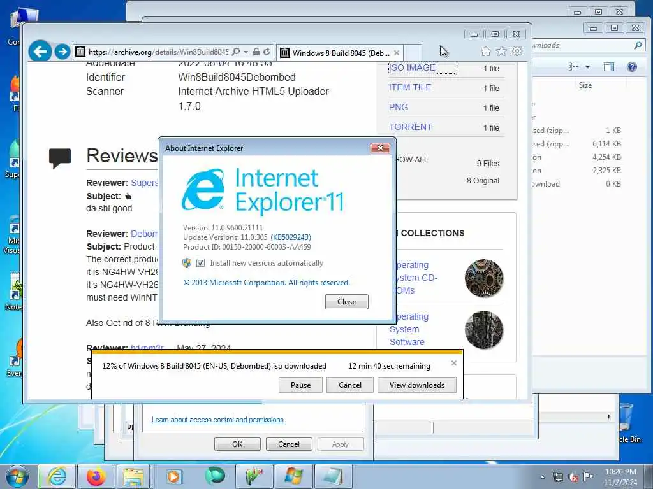Screen dimensions: 653x489
Task: Open Learn about access control and permissions
Action: tap(217, 420)
